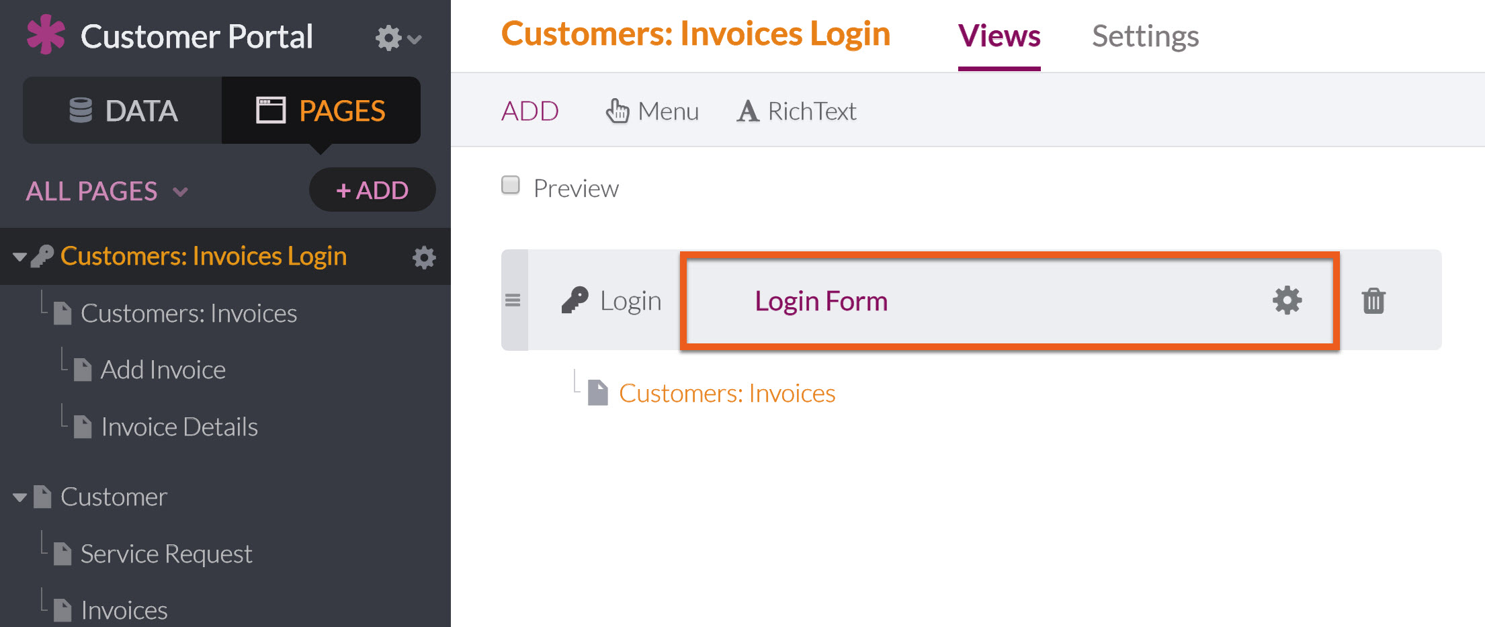1485x627 pixels.
Task: Select the PAGES section tab
Action: pyautogui.click(x=321, y=110)
